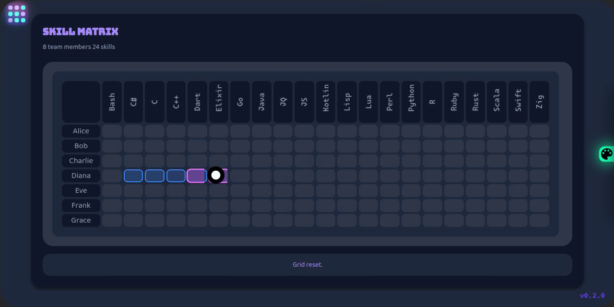Click the Frank row header
The height and width of the screenshot is (307, 614).
[x=81, y=205]
